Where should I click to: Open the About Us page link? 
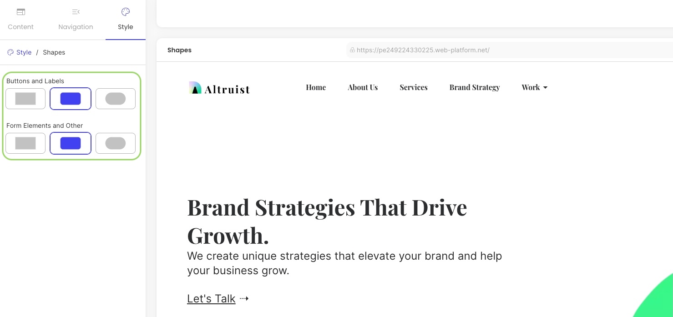coord(363,87)
